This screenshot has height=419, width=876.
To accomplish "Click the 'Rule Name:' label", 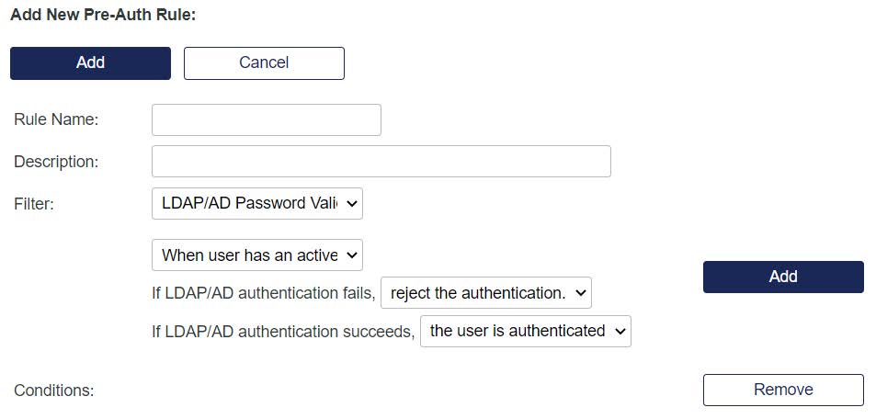I will pyautogui.click(x=56, y=119).
